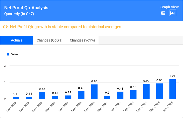Viewport: 183px width, 118px height.
Task: Click the Dec-2024 bar showing 0.92
Action: (x=146, y=91)
